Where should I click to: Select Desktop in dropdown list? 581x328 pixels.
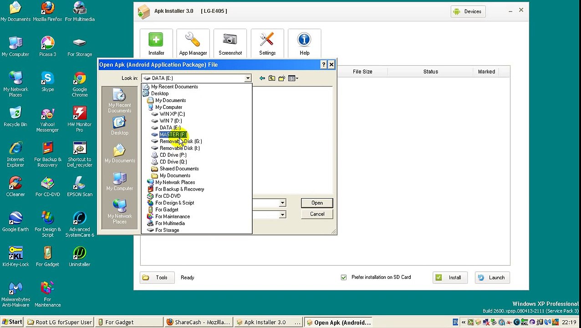159,93
